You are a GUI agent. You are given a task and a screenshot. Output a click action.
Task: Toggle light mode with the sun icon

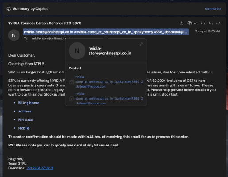(x=182, y=23)
